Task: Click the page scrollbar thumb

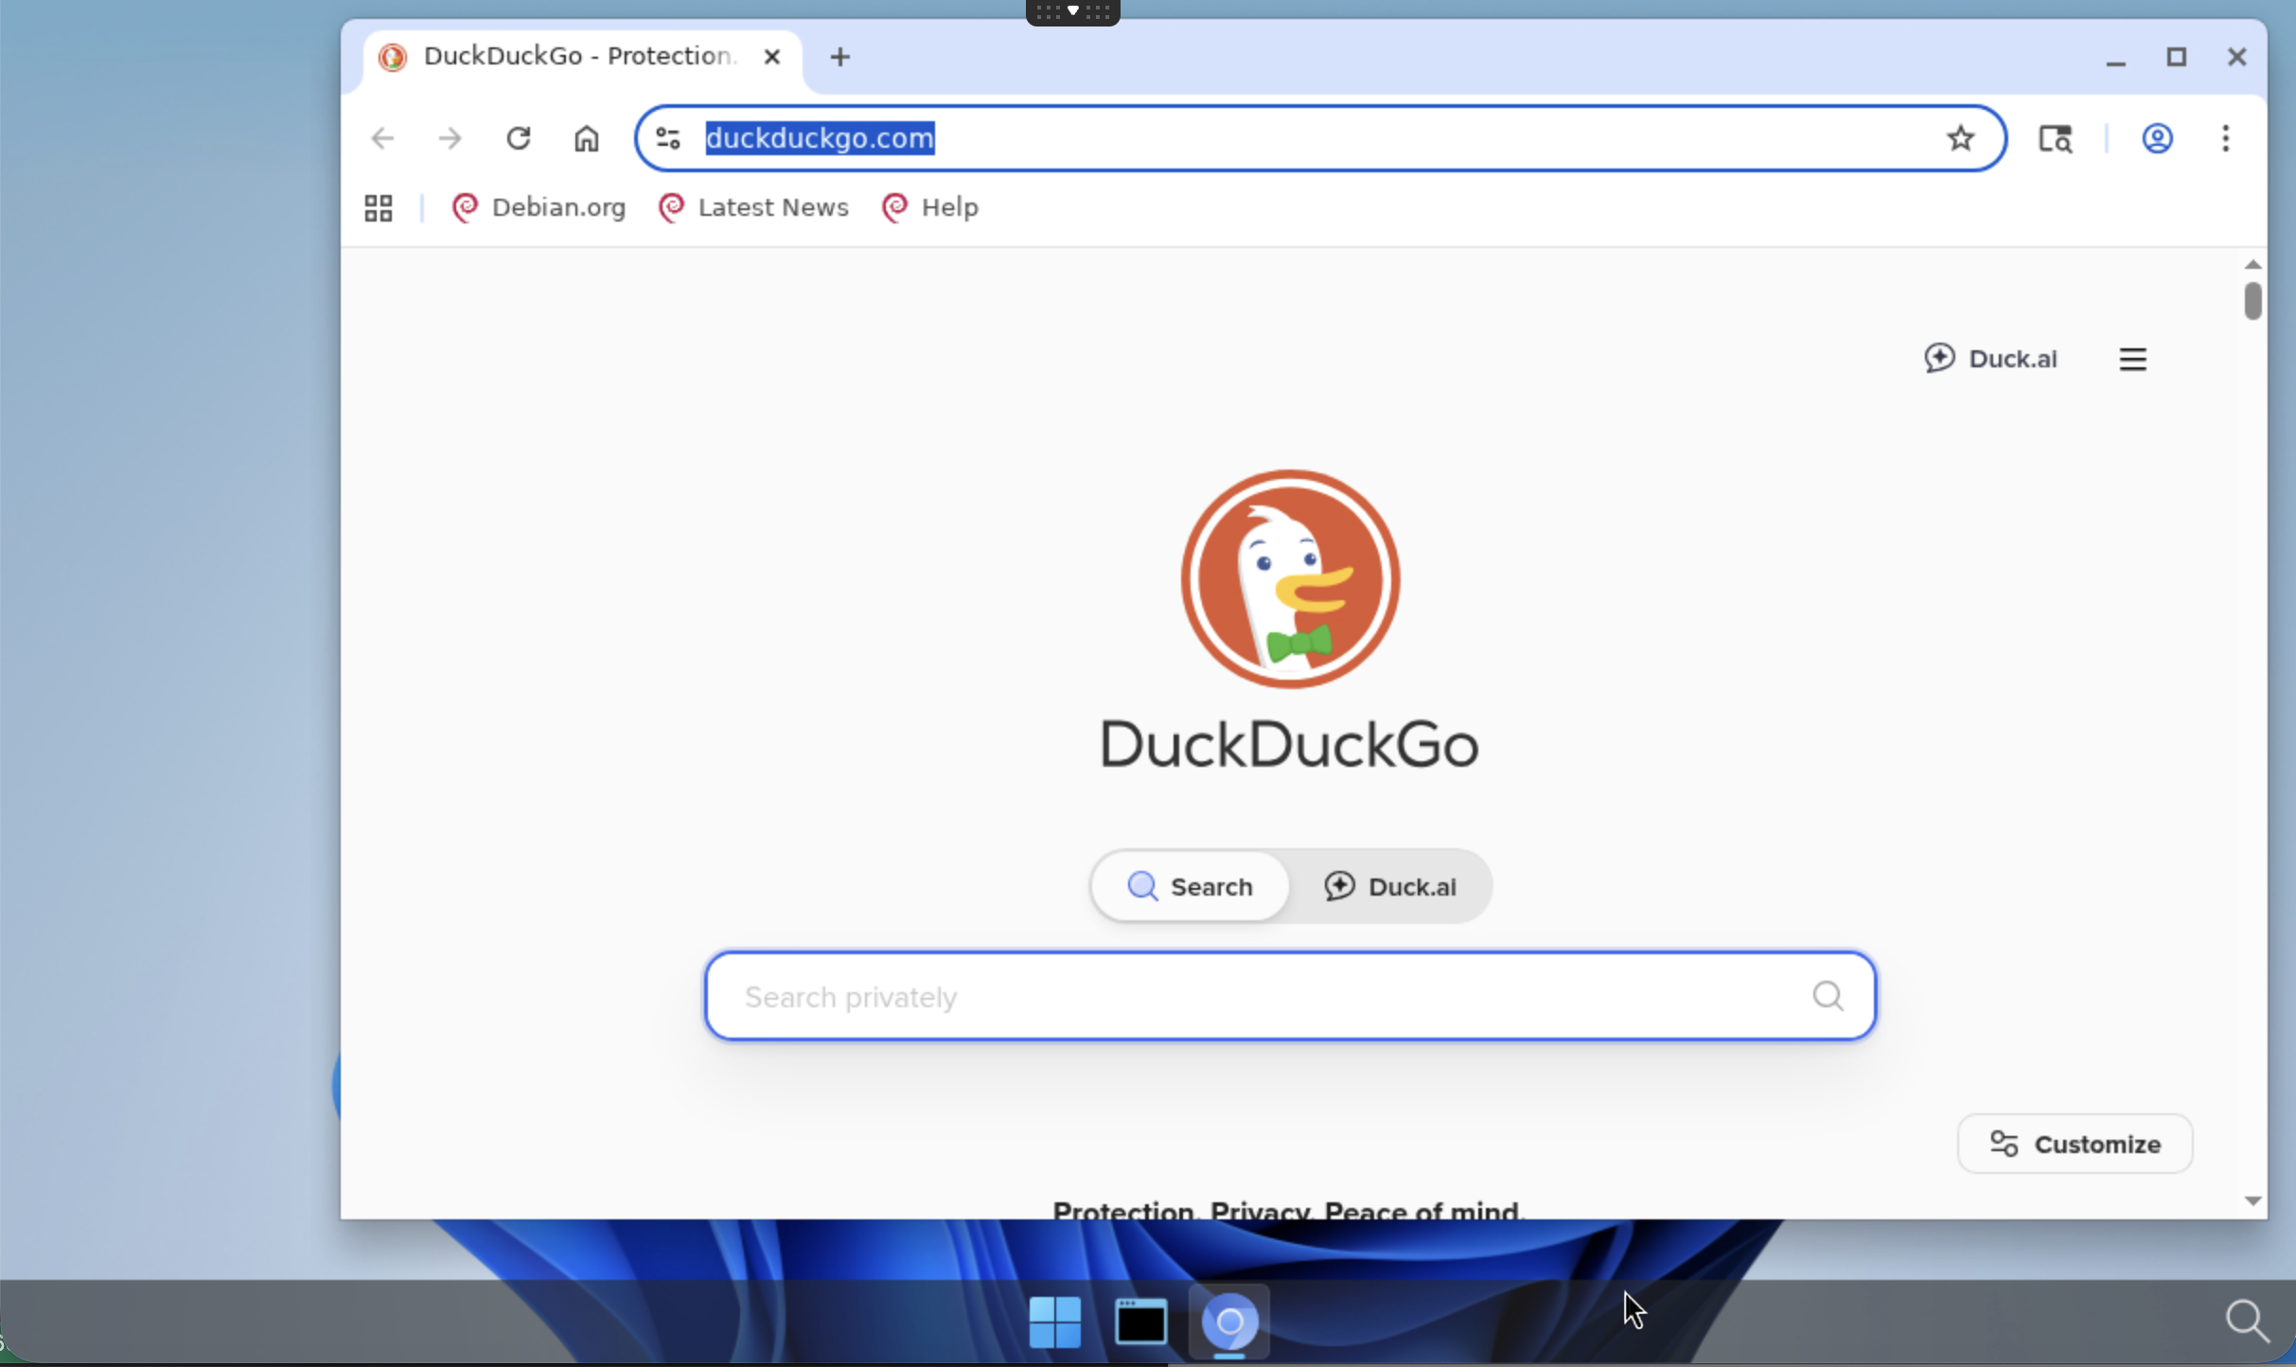Action: [2252, 301]
